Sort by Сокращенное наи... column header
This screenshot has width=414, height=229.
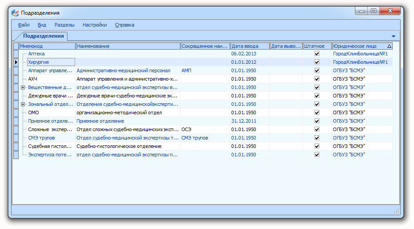point(205,46)
